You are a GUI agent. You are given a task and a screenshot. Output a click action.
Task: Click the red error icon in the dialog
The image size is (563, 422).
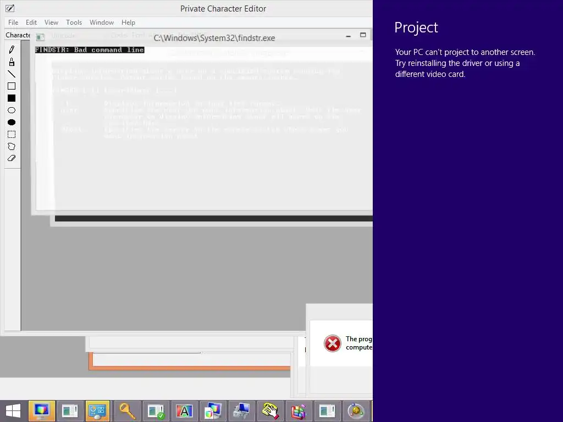click(333, 343)
